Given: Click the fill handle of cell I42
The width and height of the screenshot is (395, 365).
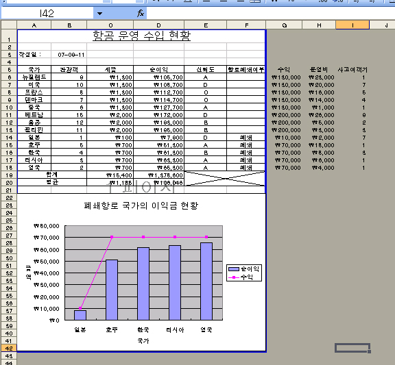Looking at the screenshot, I should [x=369, y=352].
